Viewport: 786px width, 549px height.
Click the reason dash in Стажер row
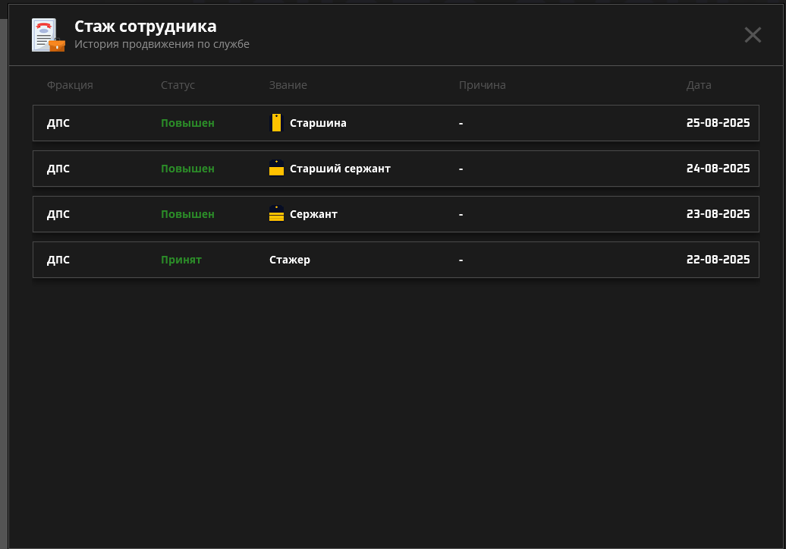[461, 260]
